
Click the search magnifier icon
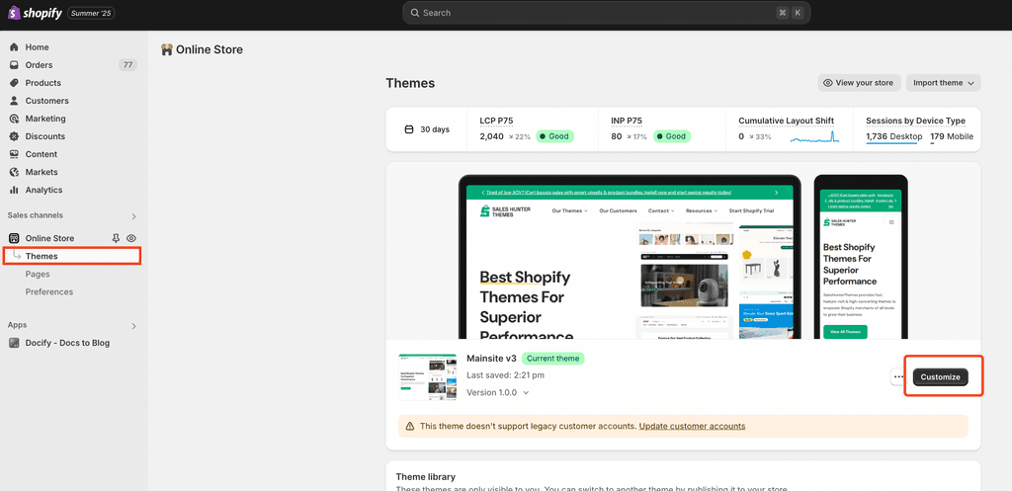click(414, 13)
